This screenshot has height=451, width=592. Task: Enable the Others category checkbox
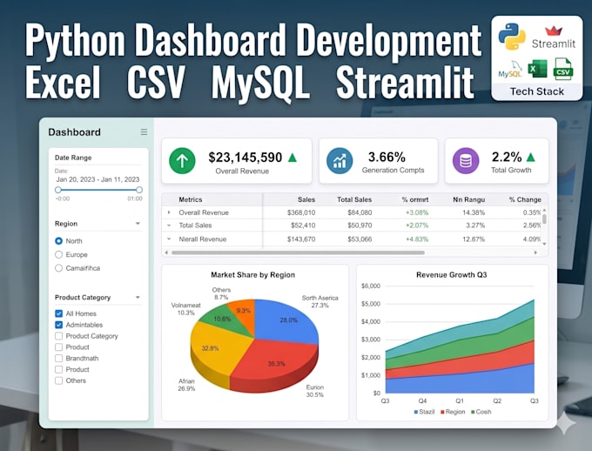(x=58, y=380)
